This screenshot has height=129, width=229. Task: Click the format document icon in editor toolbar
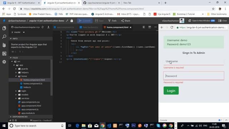coord(144,27)
